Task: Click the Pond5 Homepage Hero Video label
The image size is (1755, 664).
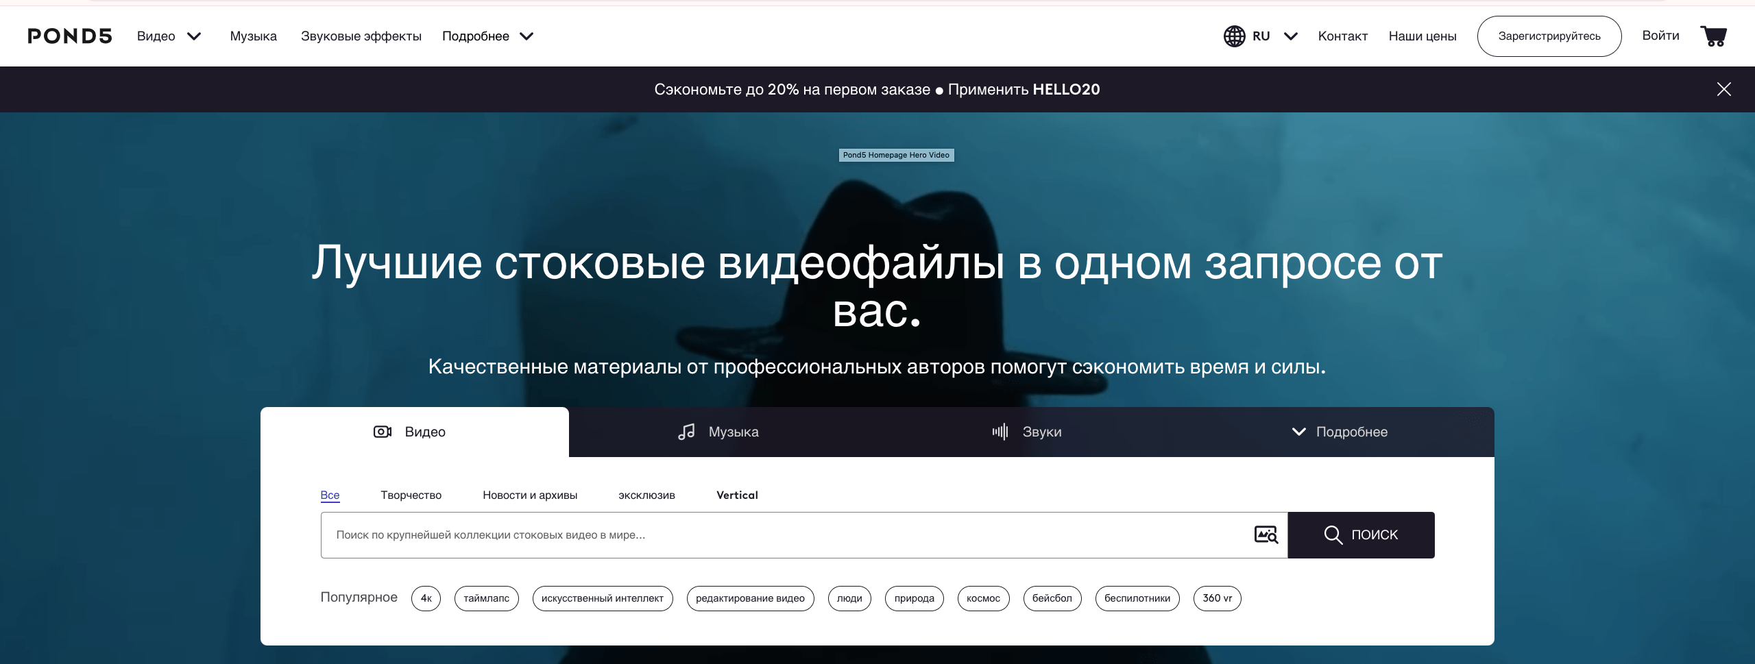Action: coord(896,155)
